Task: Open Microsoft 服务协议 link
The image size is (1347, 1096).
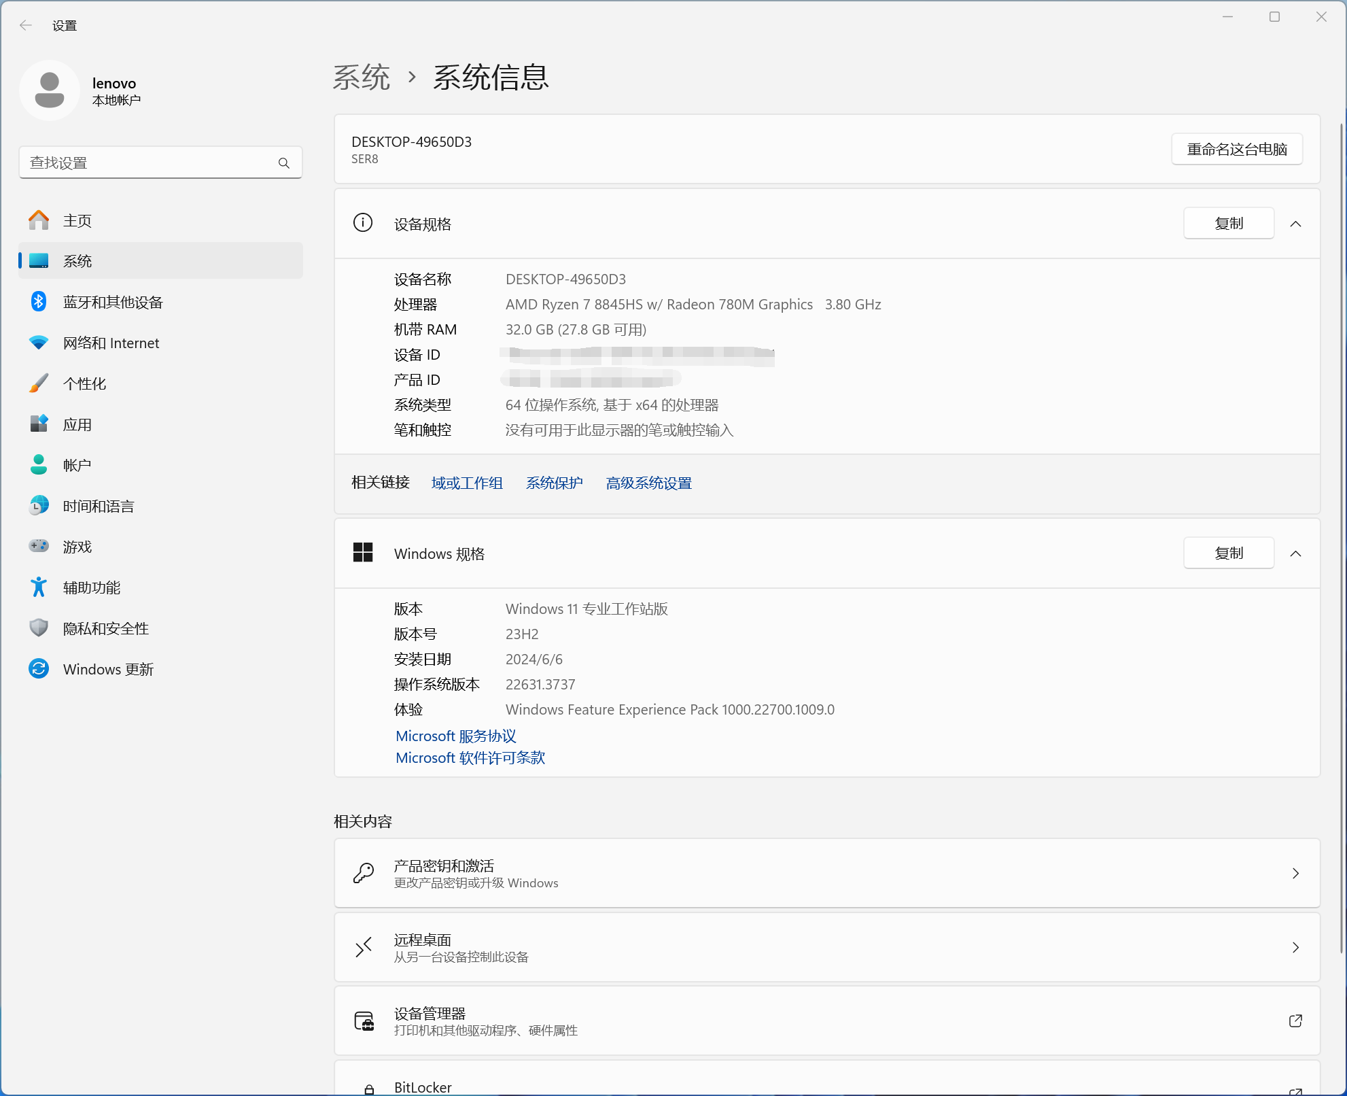Action: 456,736
